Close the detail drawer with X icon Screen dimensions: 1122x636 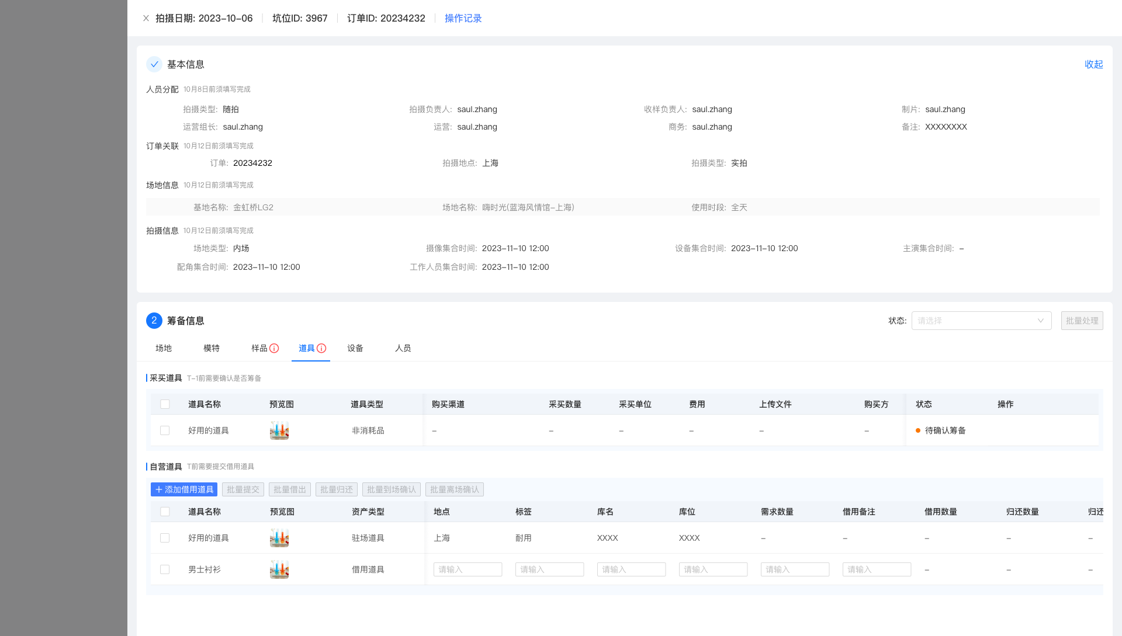[x=146, y=18]
